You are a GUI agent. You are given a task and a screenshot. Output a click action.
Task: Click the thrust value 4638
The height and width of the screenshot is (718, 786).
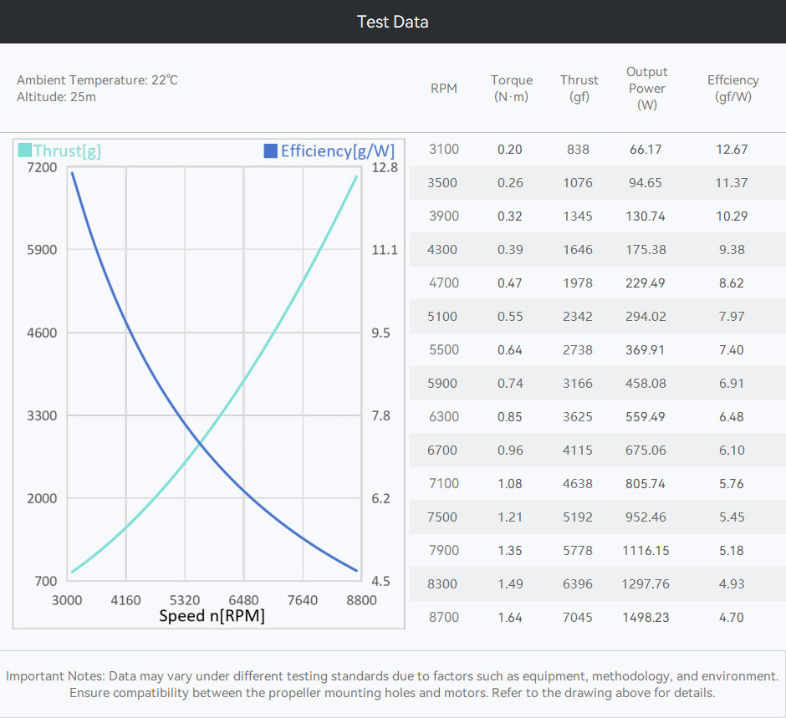(578, 483)
